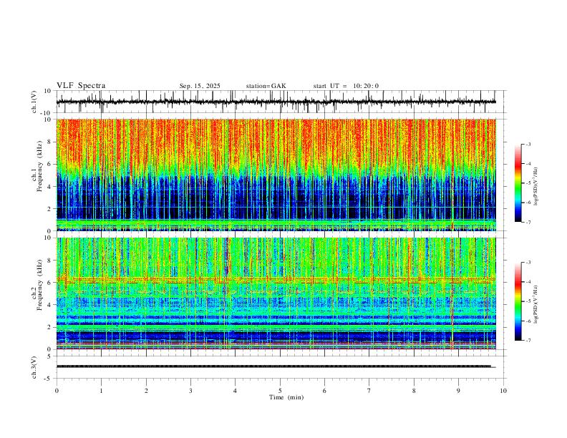
Task: Click the ch.2 "Frequency (kHz)" axis label
Action: [40, 285]
